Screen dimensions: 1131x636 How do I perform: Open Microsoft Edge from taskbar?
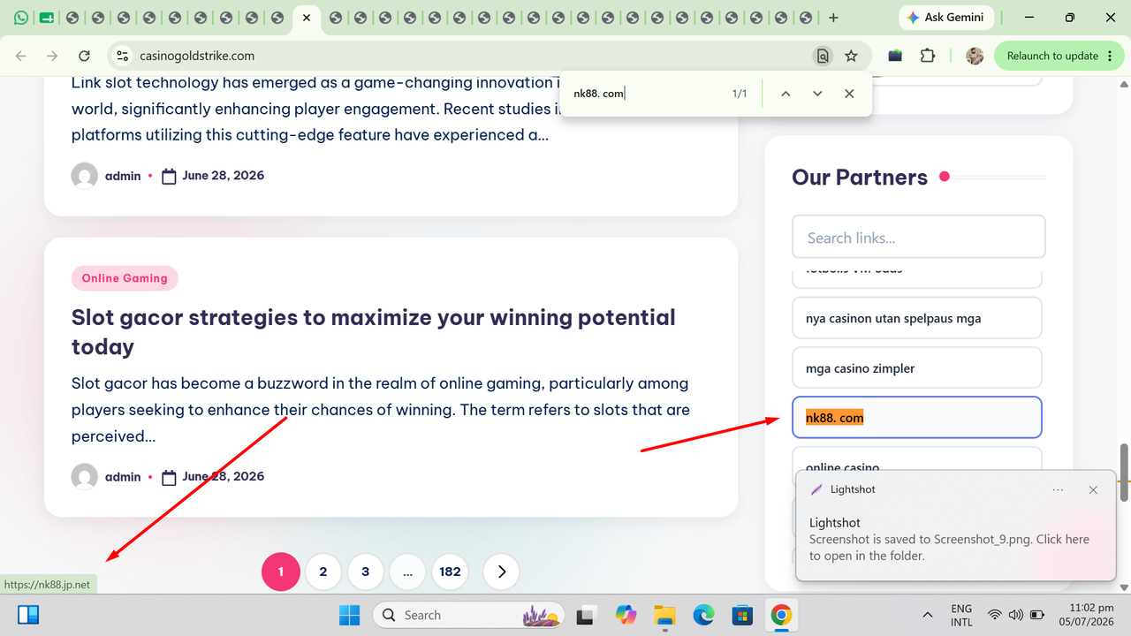click(x=703, y=615)
